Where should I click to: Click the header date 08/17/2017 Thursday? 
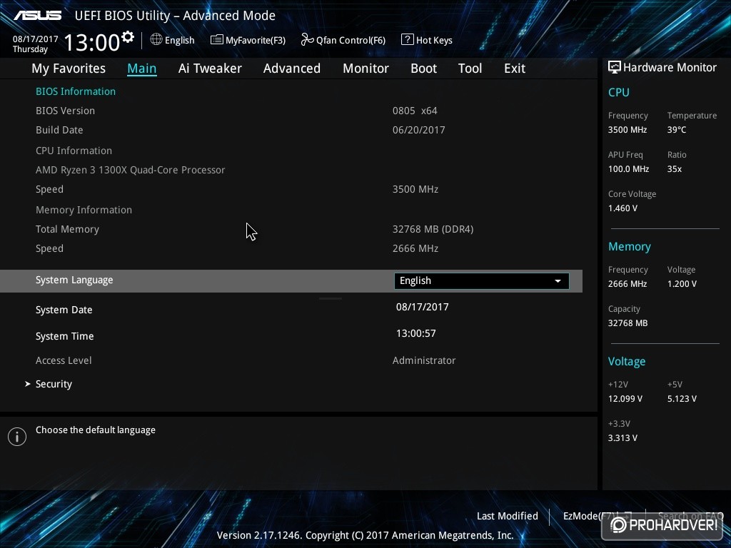36,44
